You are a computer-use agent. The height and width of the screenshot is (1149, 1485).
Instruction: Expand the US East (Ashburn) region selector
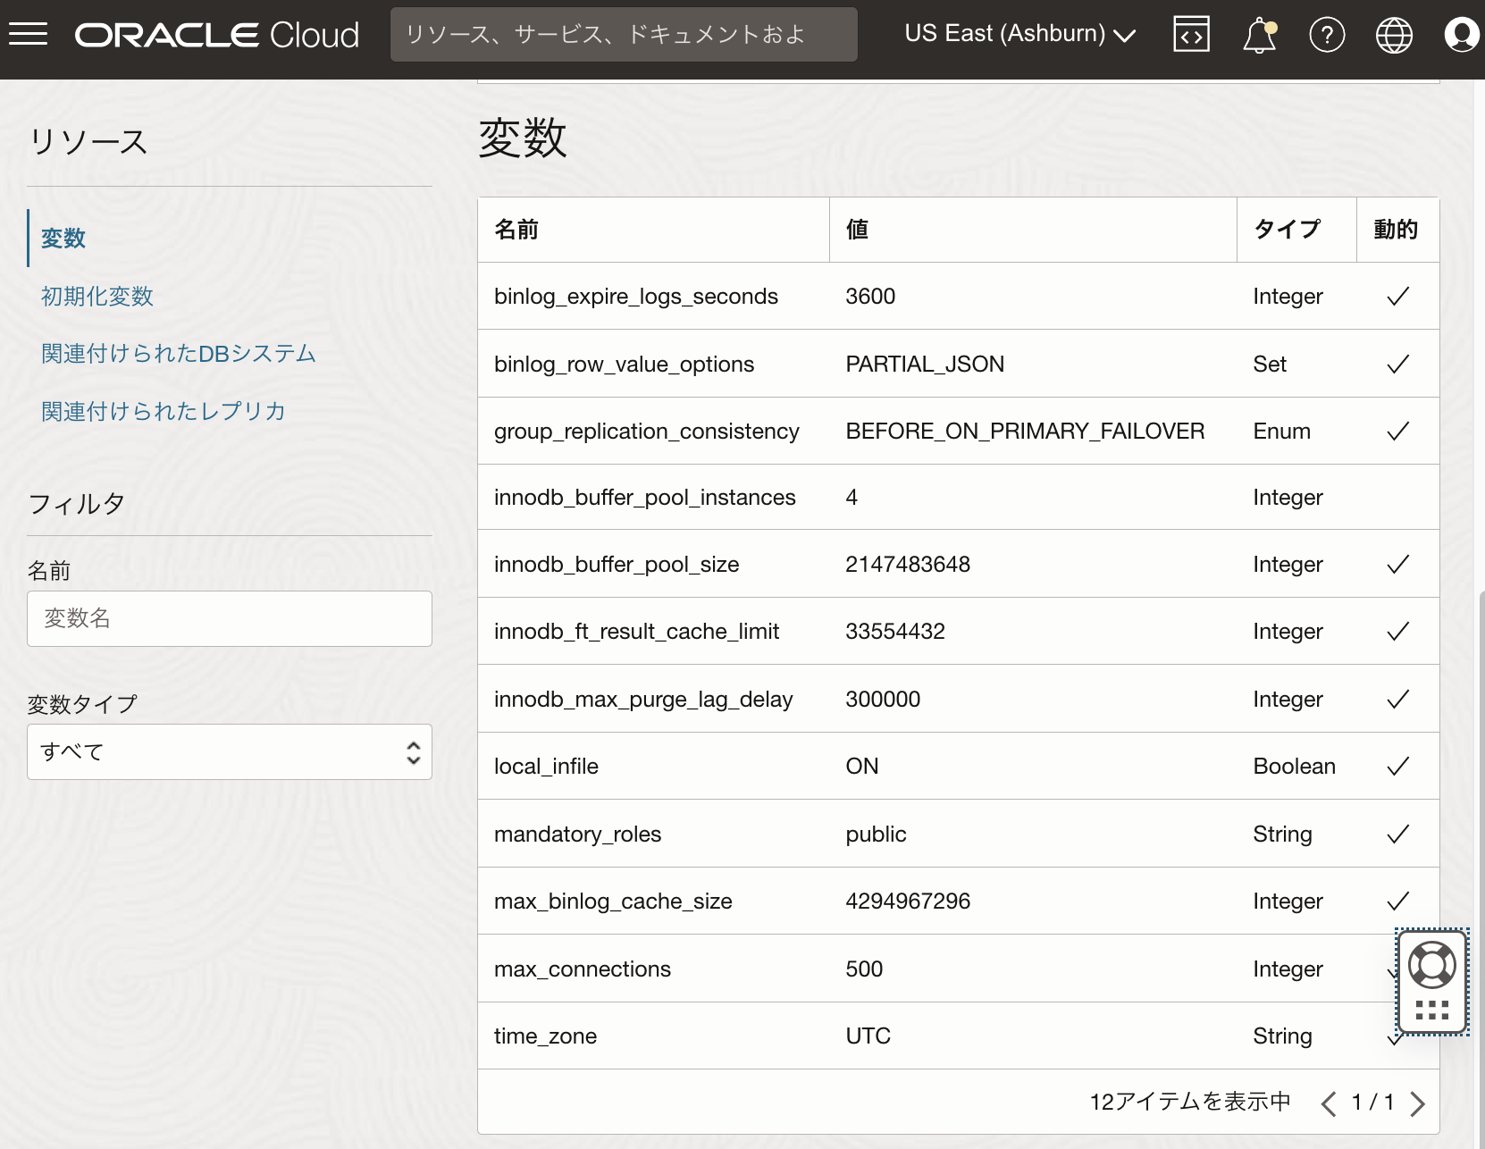point(1020,34)
